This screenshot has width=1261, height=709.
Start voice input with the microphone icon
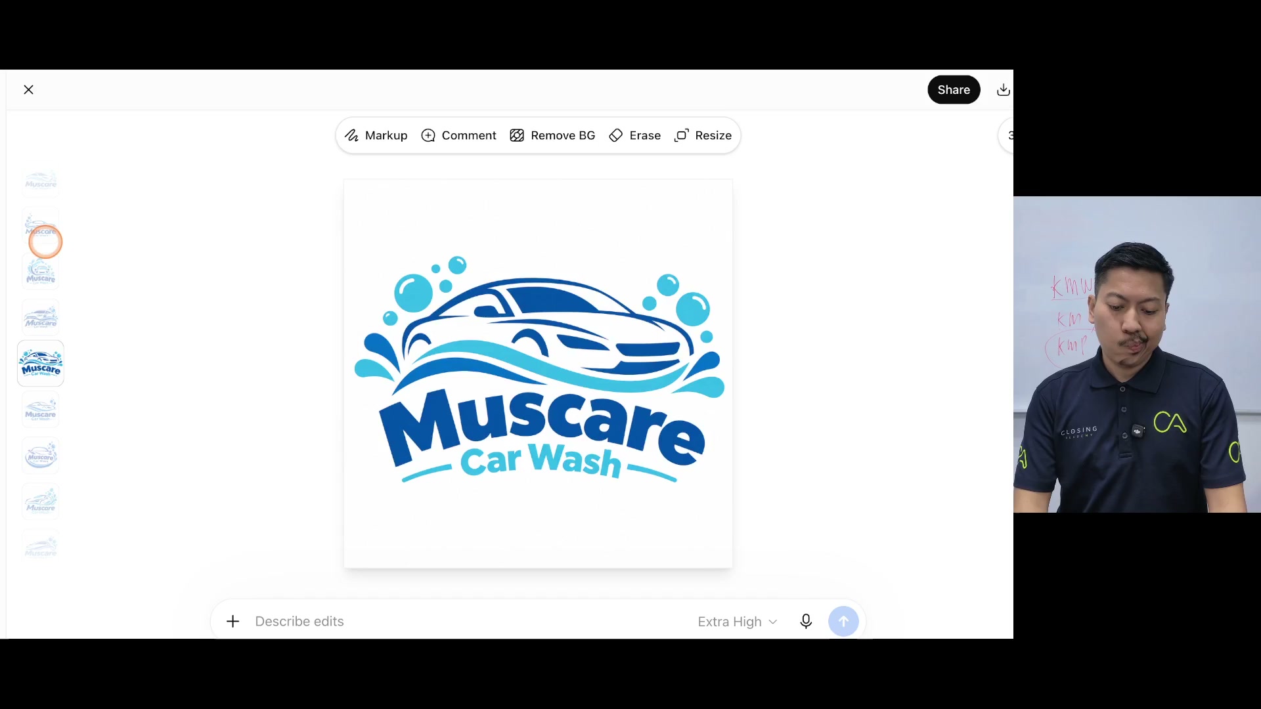pos(806,621)
